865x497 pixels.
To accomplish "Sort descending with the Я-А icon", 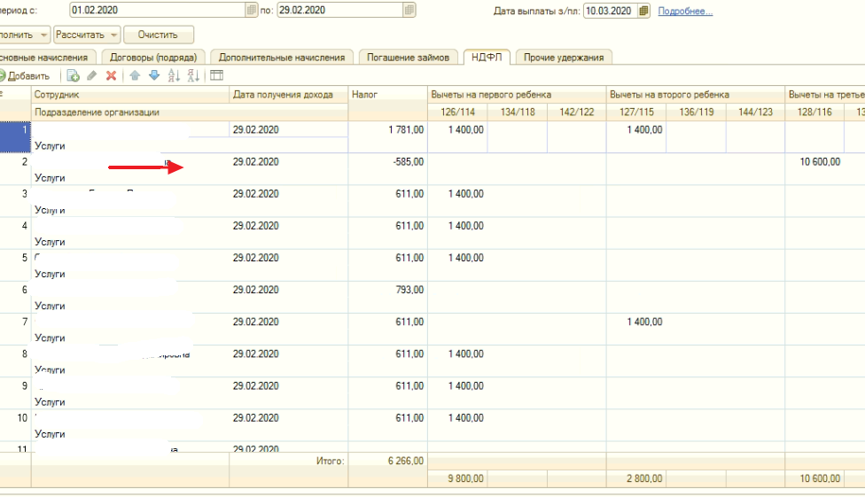I will 194,76.
